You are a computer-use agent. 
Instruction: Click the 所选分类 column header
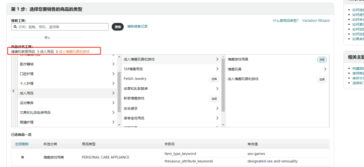click(50, 144)
